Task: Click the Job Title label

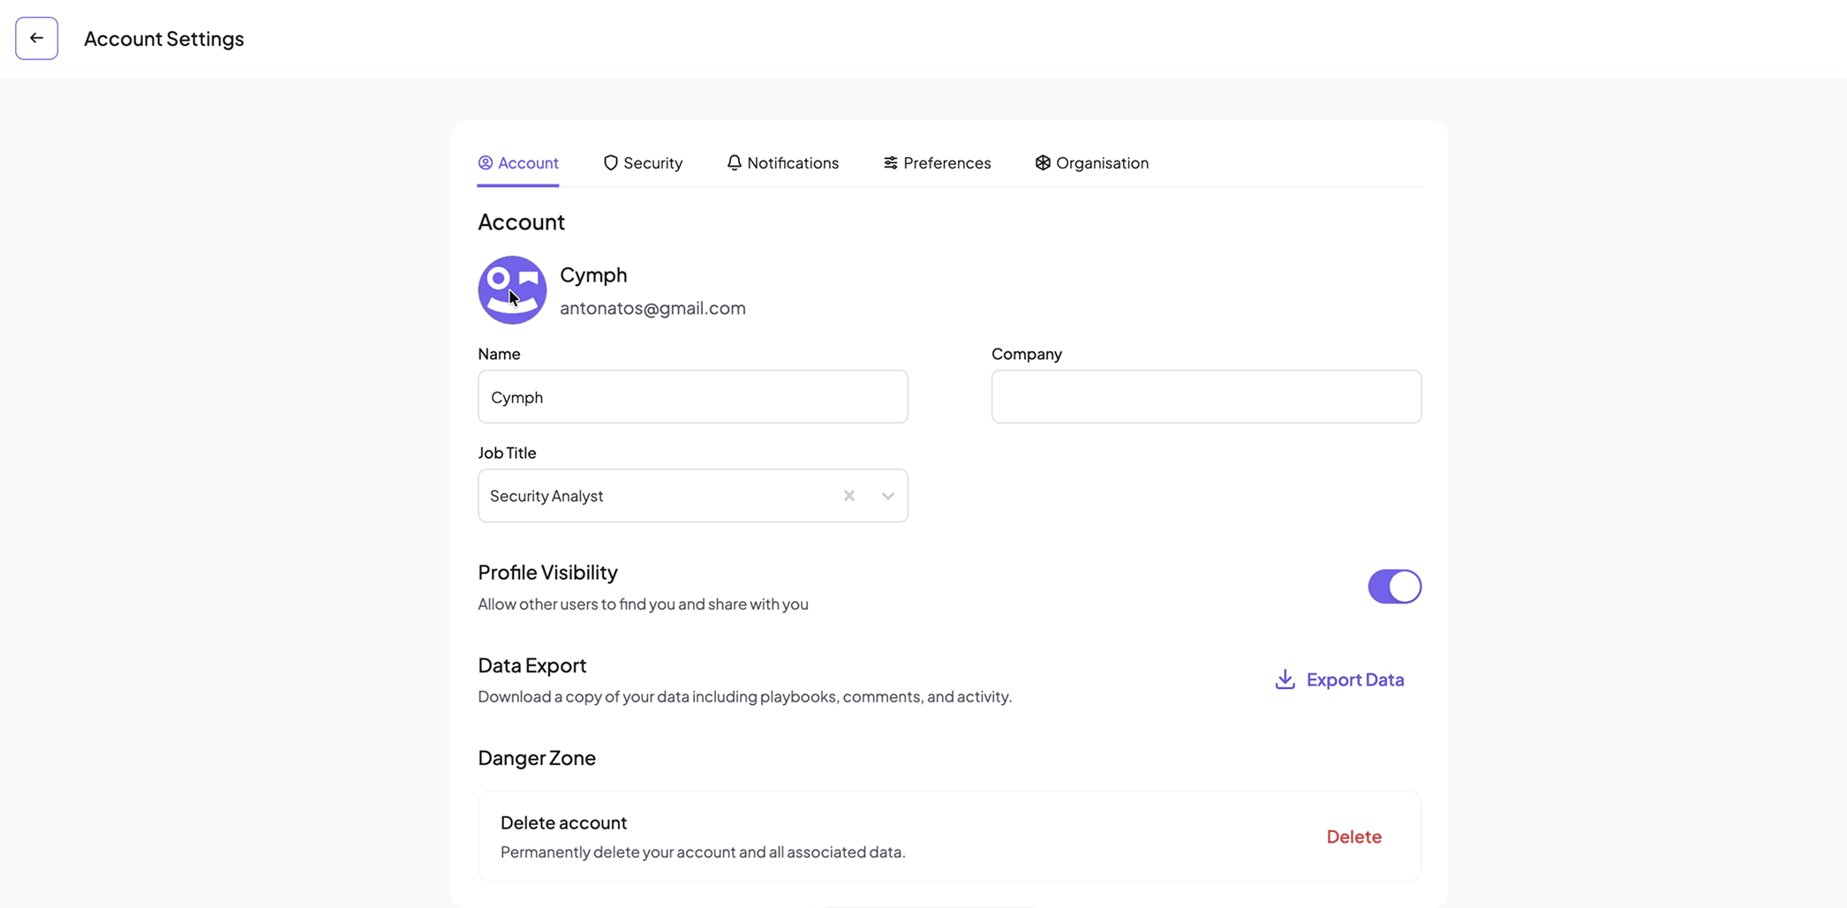Action: [x=507, y=453]
